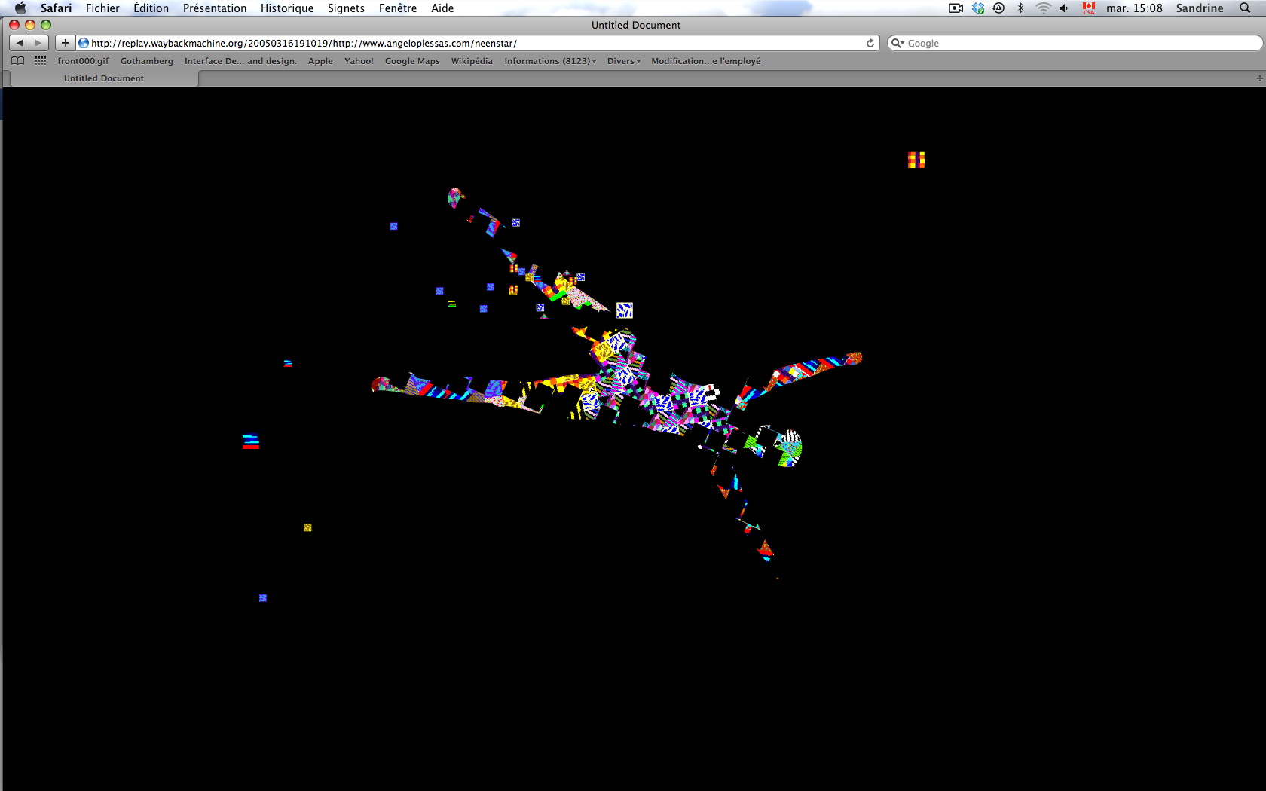Click the red and blue striped block
Image resolution: width=1266 pixels, height=791 pixels.
(x=251, y=442)
